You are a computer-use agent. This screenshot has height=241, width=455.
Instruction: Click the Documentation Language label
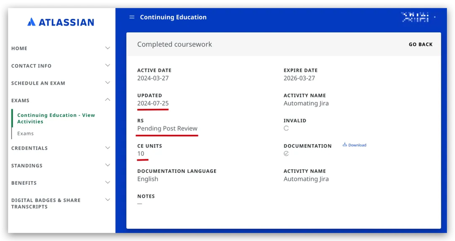(177, 171)
